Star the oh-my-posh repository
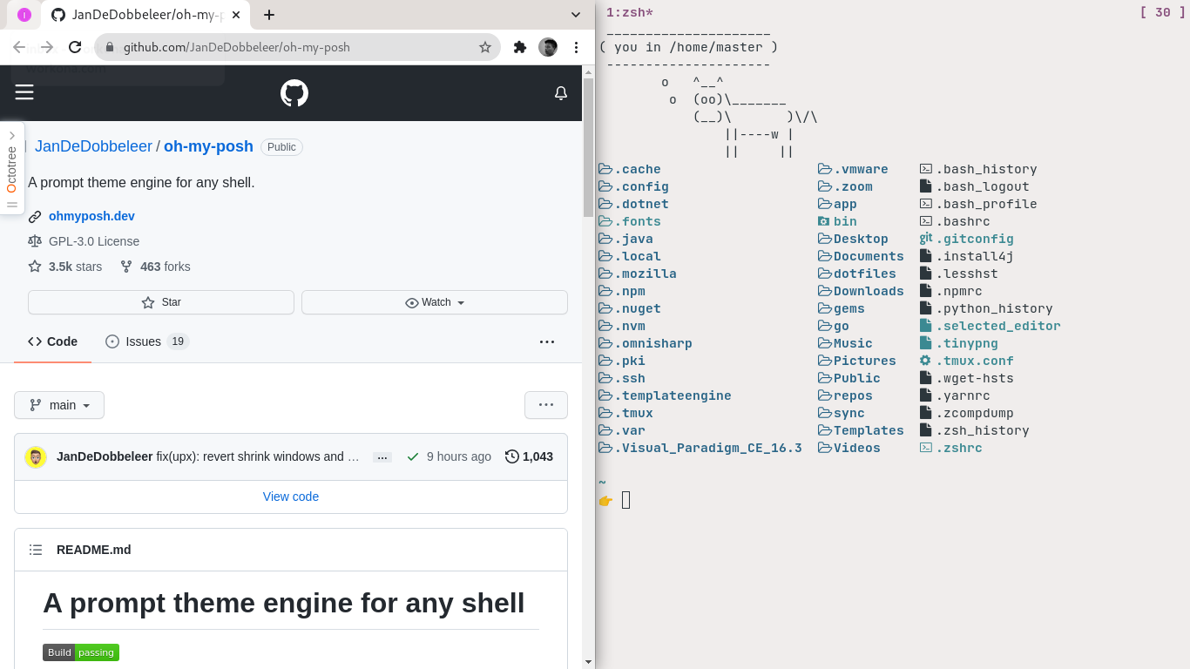This screenshot has width=1190, height=669. click(161, 302)
